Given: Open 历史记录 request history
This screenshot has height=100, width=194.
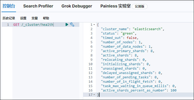Looking at the screenshot, I should (9, 18).
